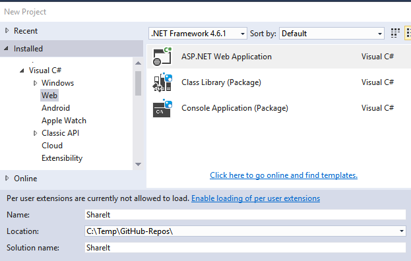This screenshot has width=411, height=261.
Task: Click into the Name field containing ShareIt
Action: click(x=245, y=215)
